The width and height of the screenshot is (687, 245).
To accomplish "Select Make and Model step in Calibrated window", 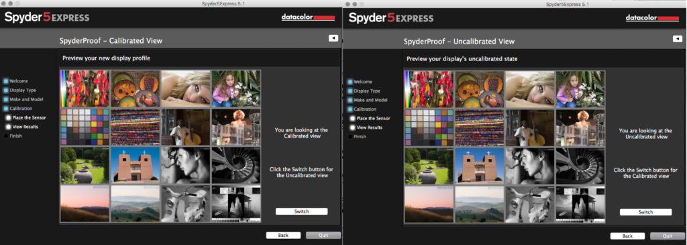I will coord(23,99).
